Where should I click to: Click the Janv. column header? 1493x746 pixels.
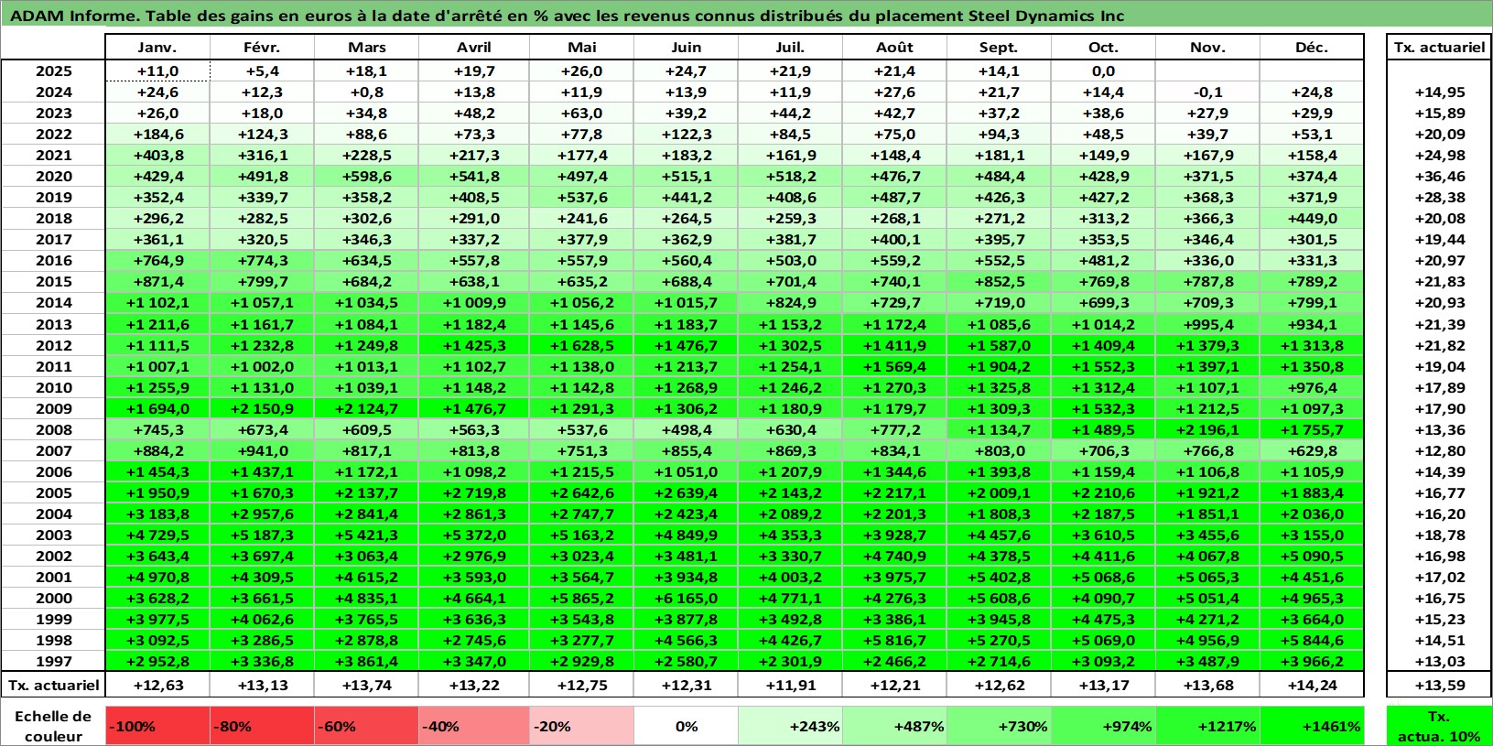pyautogui.click(x=157, y=48)
